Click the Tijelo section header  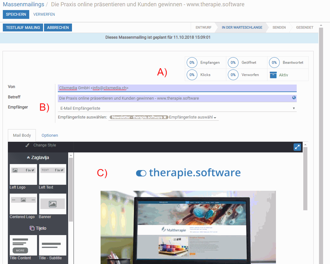pos(38,228)
